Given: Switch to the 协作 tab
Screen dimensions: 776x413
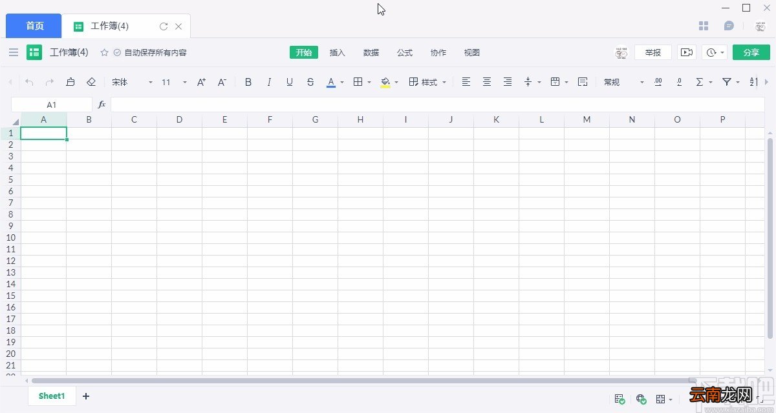Looking at the screenshot, I should point(438,52).
